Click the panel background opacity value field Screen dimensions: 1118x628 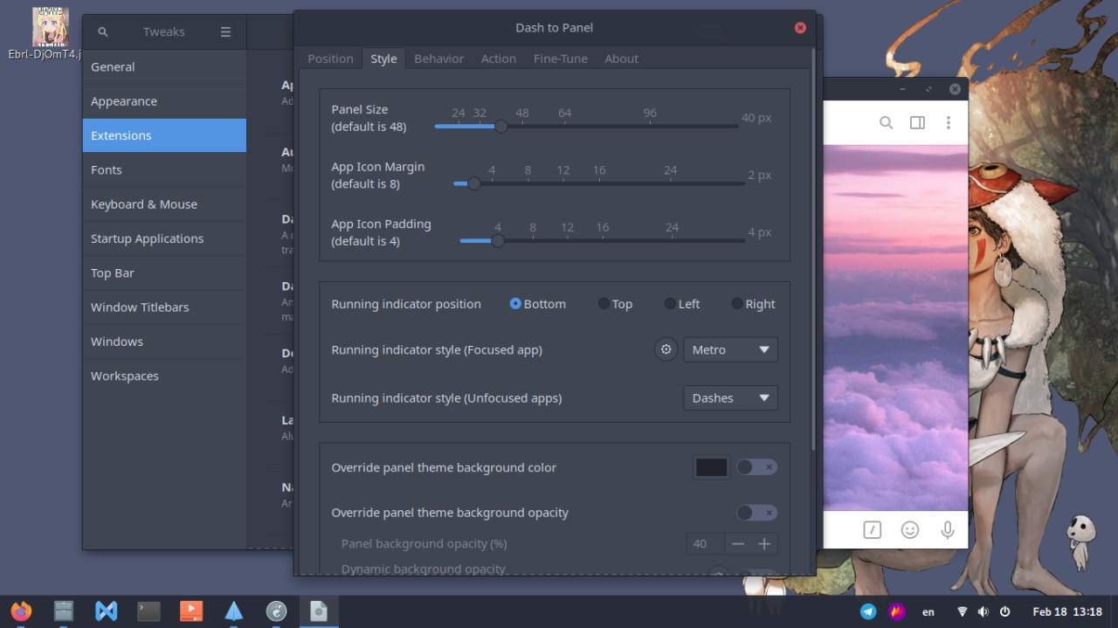click(706, 544)
